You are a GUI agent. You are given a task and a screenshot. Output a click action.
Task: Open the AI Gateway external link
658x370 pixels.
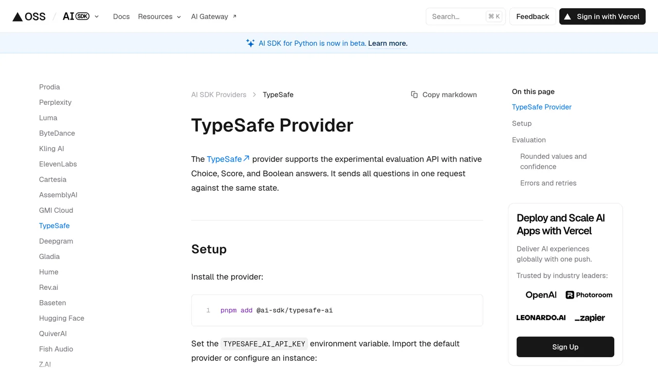click(214, 16)
